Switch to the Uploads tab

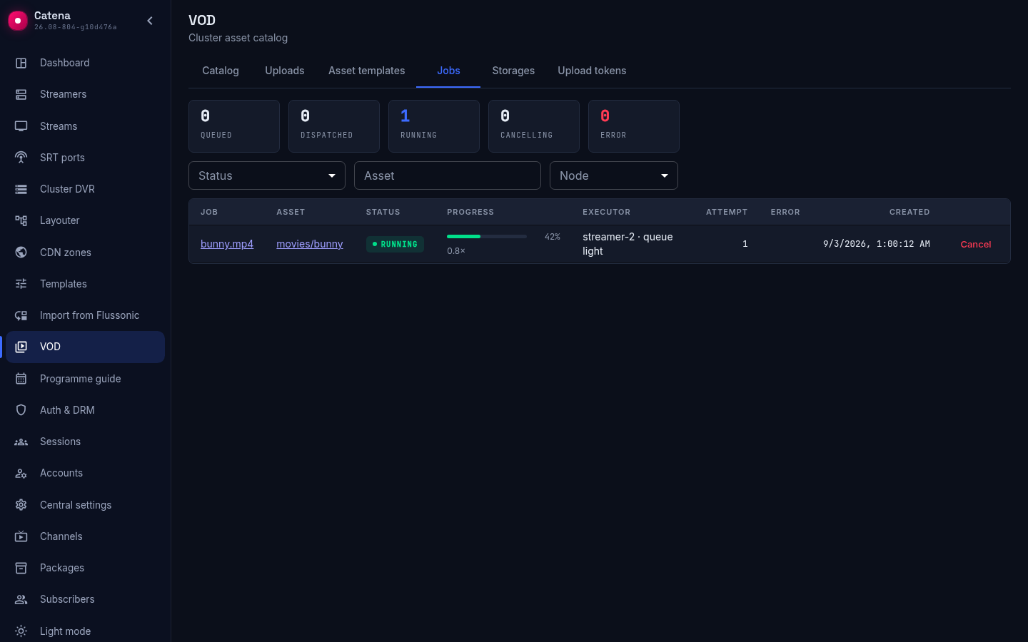(x=285, y=71)
